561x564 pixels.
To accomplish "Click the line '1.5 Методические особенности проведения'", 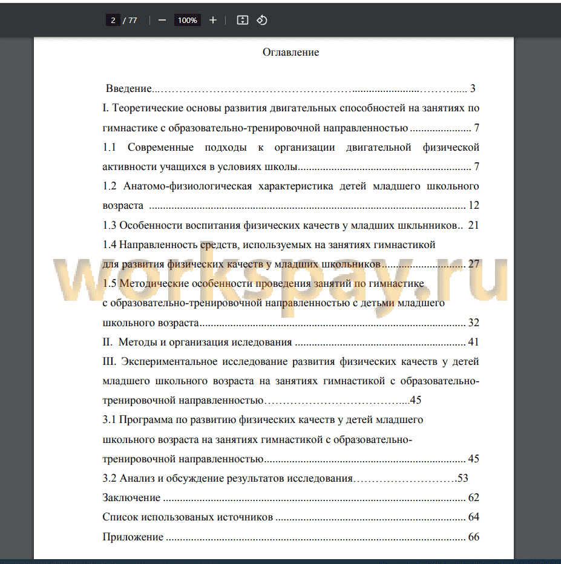I will [x=263, y=283].
